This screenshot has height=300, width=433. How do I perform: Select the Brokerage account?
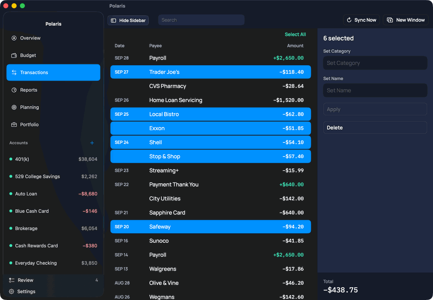(53, 228)
